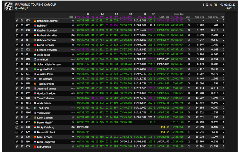Click the Audi logo in Niels Langeveld's row
239x152 pixels.
pos(73,142)
